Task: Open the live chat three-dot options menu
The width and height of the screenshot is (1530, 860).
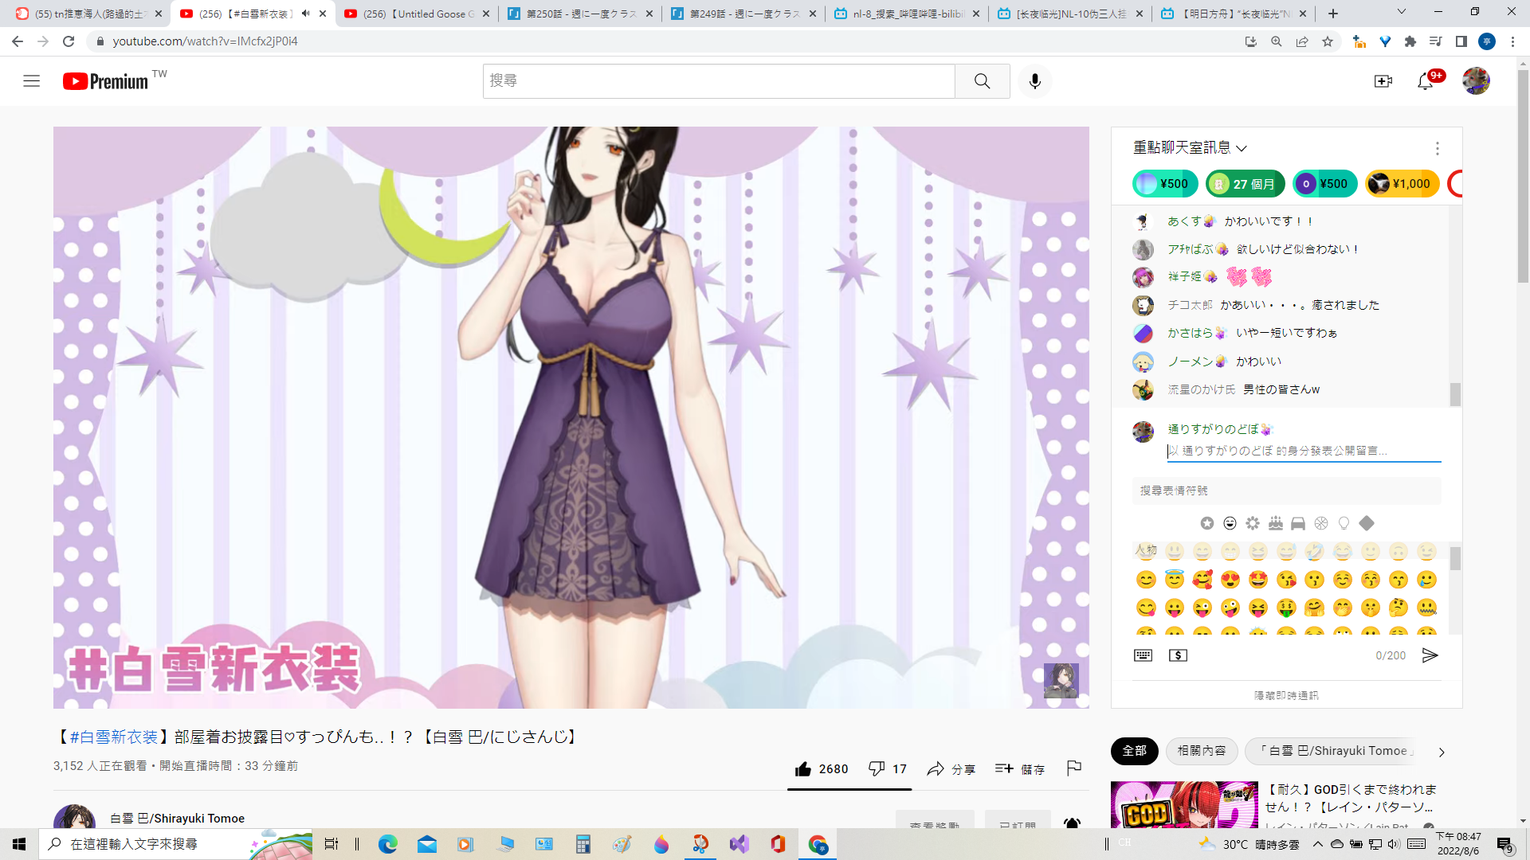Action: (1437, 148)
